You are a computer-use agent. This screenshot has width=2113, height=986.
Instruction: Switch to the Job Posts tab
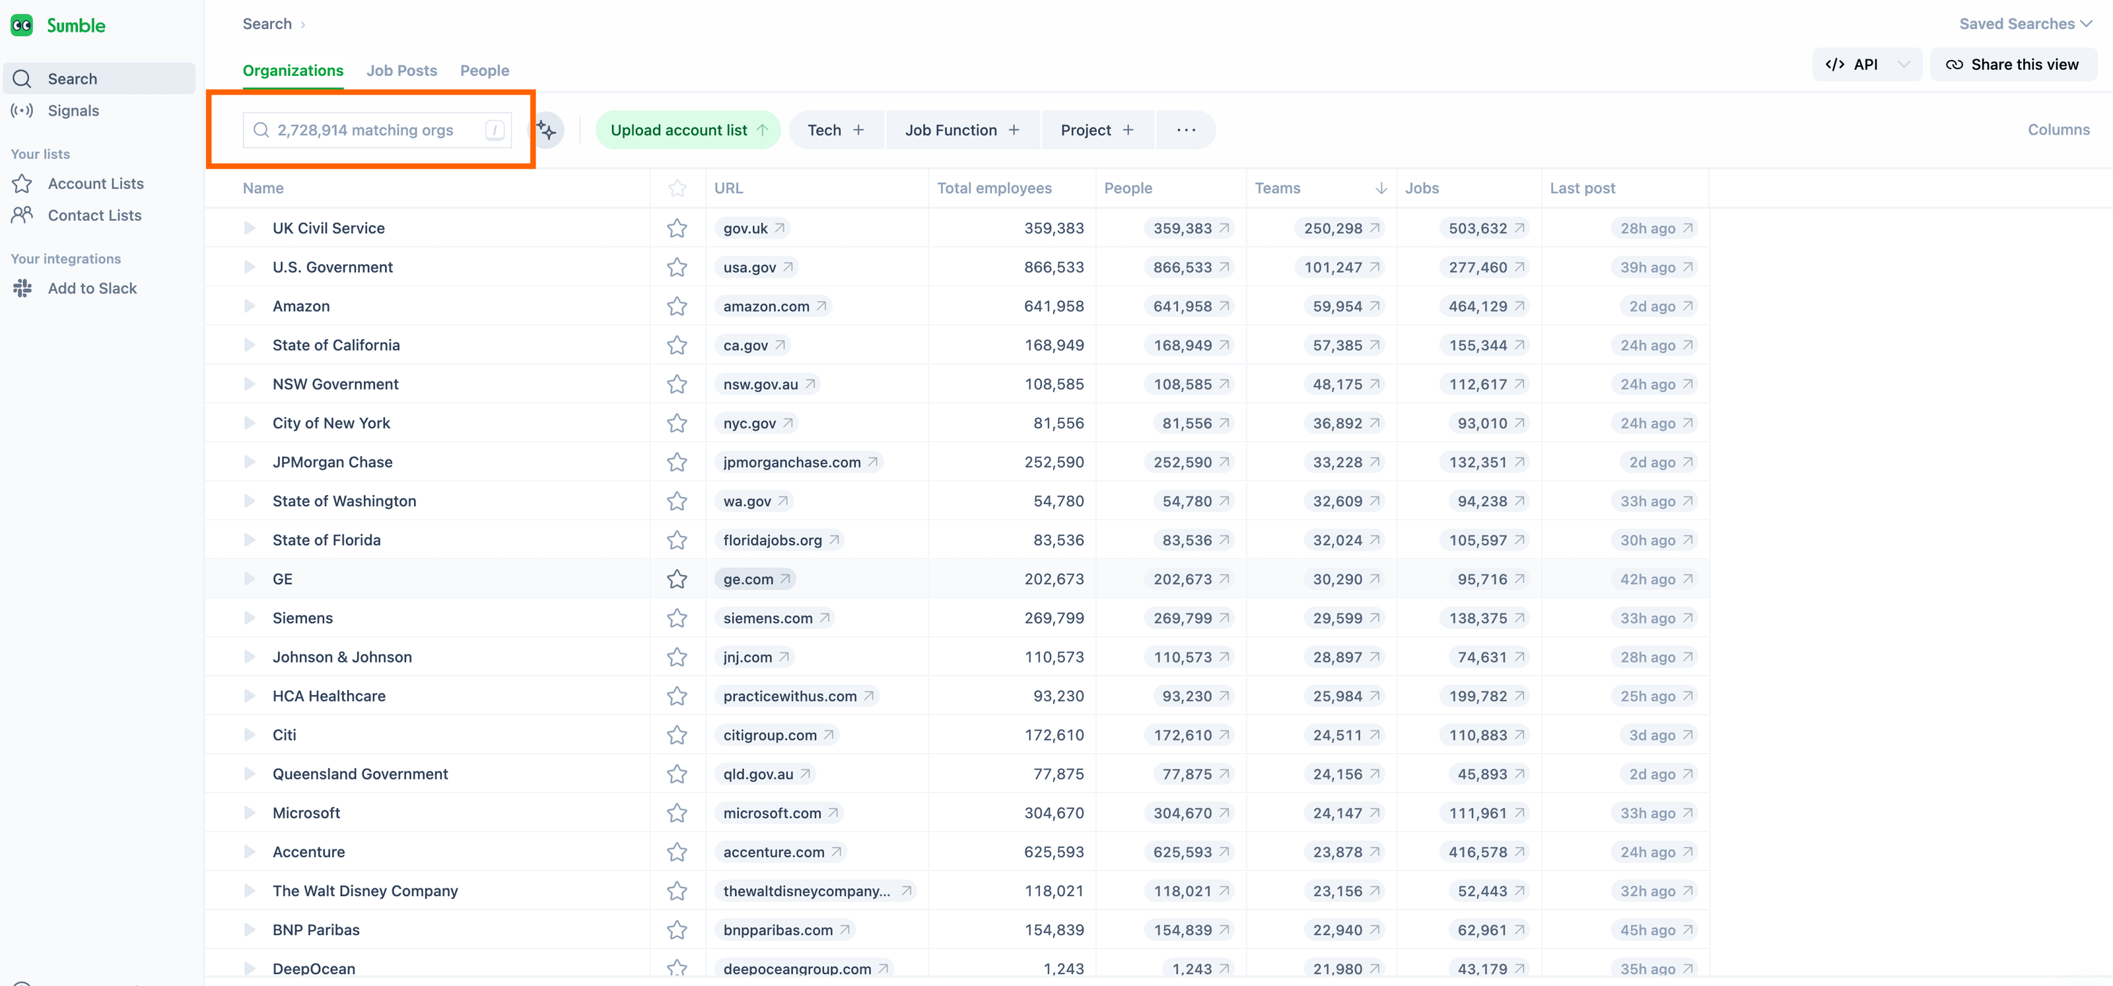pos(401,71)
